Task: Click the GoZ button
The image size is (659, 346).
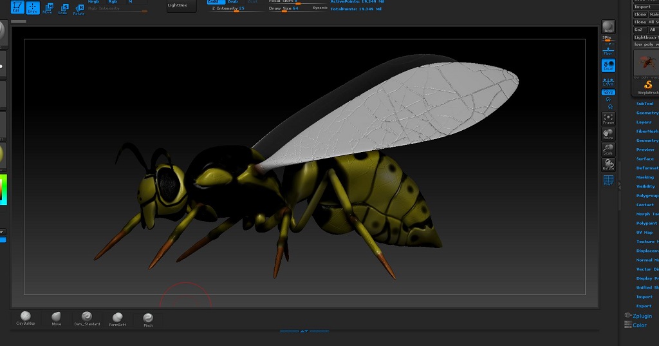Action: (x=639, y=30)
